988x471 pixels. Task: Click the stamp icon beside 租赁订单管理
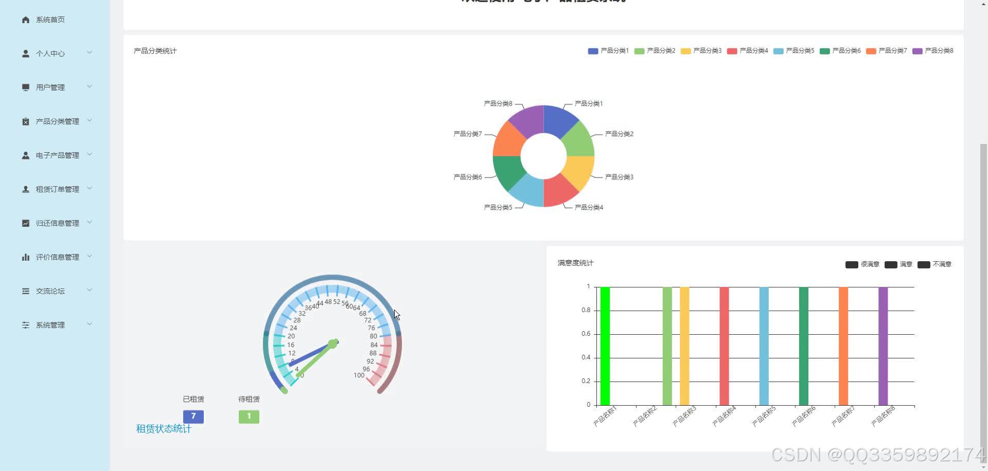coord(26,189)
